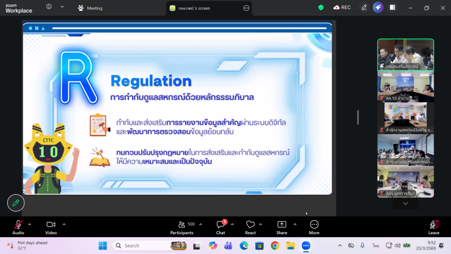Image resolution: width=451 pixels, height=254 pixels.
Task: Open the AI Companion sparkle icon
Action: tap(378, 7)
